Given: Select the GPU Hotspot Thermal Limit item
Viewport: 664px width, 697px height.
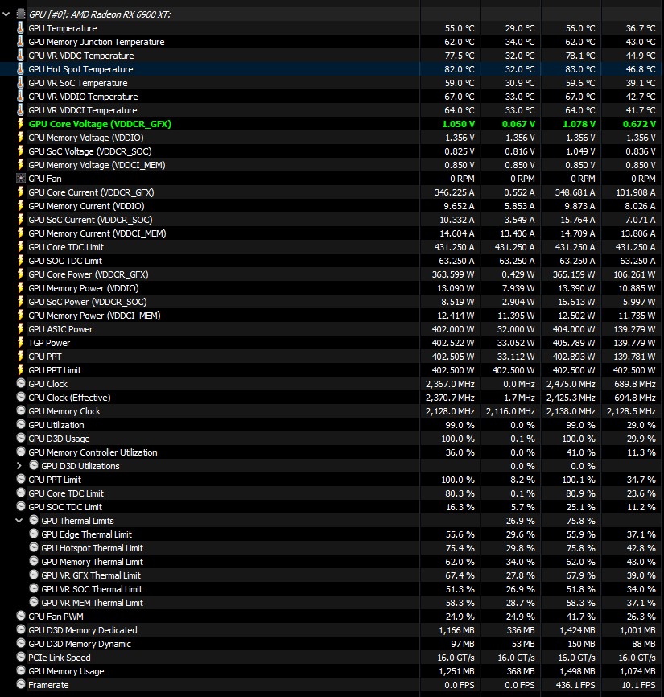Looking at the screenshot, I should tap(92, 548).
